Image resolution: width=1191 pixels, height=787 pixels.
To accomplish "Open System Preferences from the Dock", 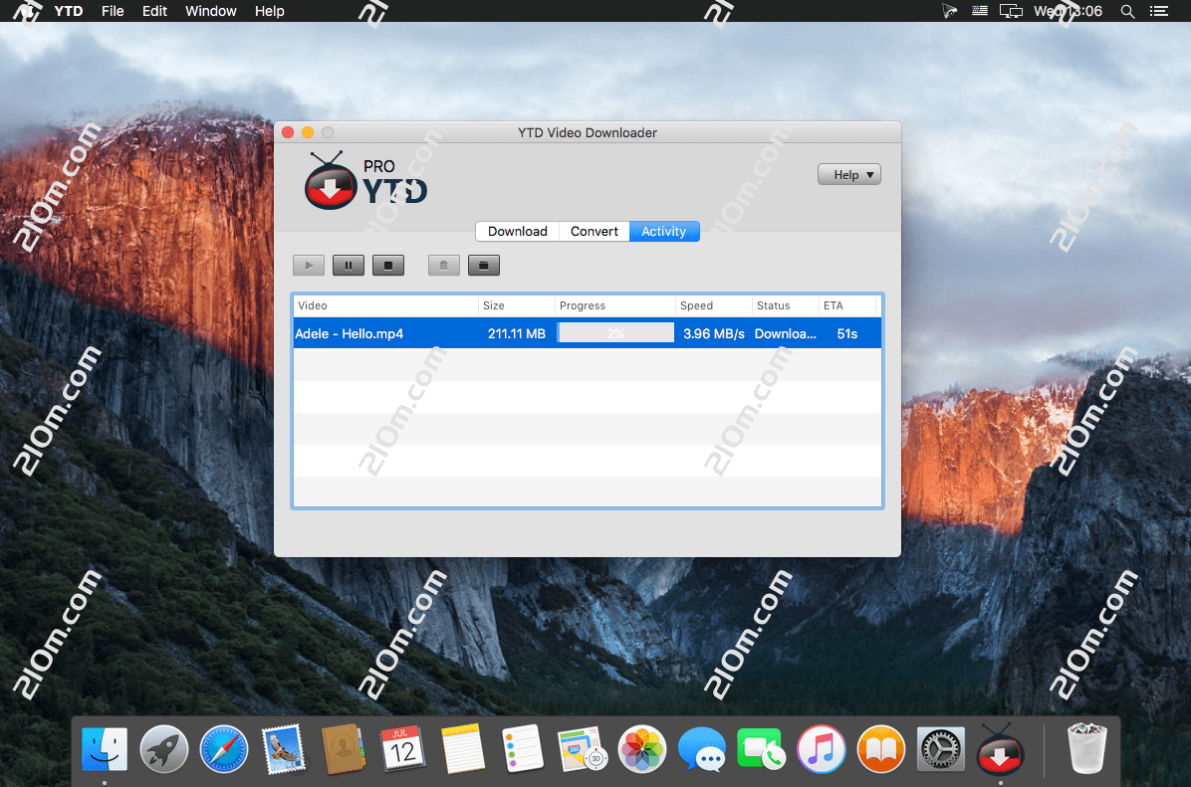I will point(940,749).
